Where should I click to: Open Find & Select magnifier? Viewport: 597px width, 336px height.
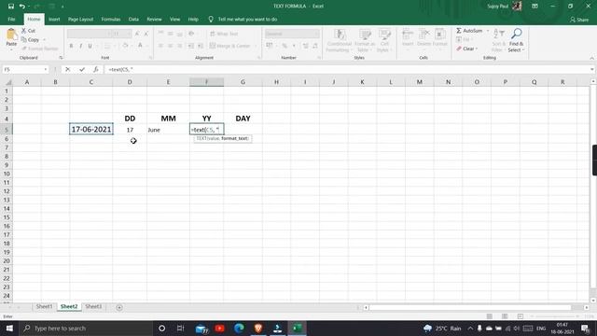(x=516, y=39)
